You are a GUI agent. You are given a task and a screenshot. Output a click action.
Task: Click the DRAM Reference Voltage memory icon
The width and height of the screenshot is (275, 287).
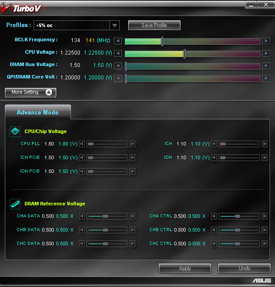coord(15,204)
